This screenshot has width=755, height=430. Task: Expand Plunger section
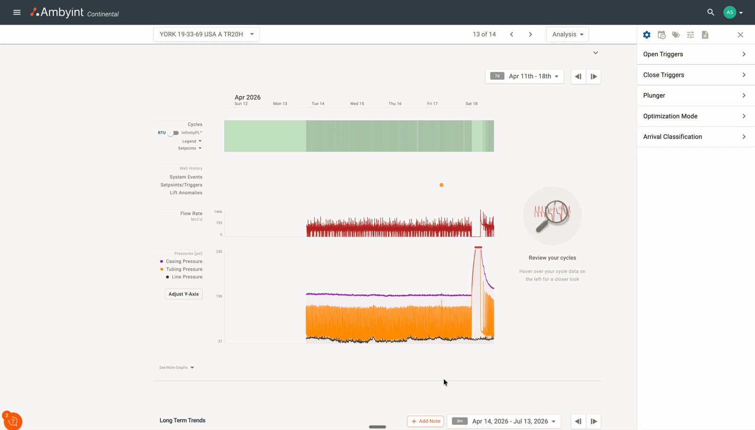[x=696, y=95]
